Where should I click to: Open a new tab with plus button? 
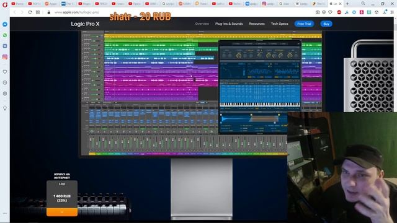coord(347,4)
